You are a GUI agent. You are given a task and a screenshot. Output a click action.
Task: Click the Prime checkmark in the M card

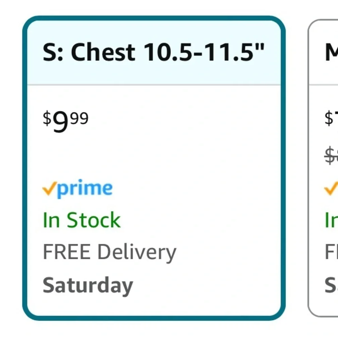coord(331,188)
